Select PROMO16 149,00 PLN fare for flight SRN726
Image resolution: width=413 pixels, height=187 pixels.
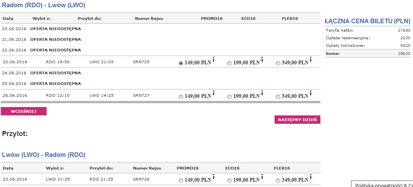(180, 181)
